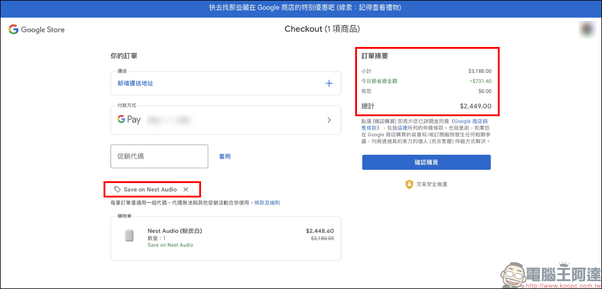Click 稅款 $0.00 amount
602x289 pixels.
tap(485, 92)
